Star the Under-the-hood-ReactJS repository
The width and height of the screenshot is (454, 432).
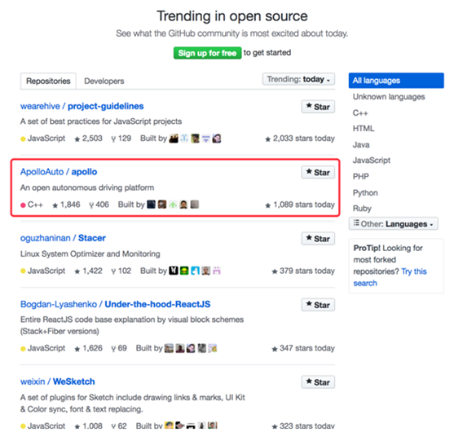(x=318, y=305)
